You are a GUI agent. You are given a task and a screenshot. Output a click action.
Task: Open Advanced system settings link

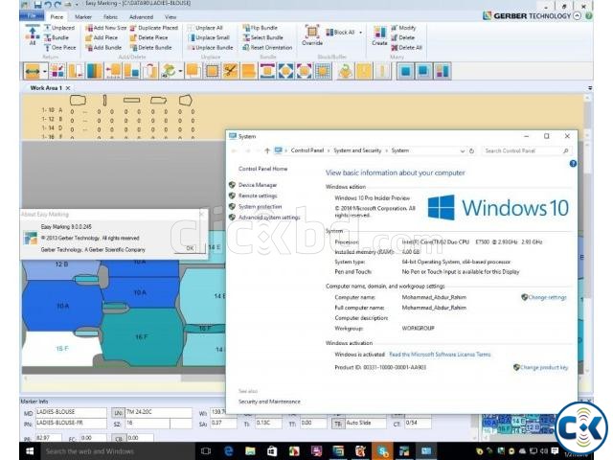click(x=269, y=218)
